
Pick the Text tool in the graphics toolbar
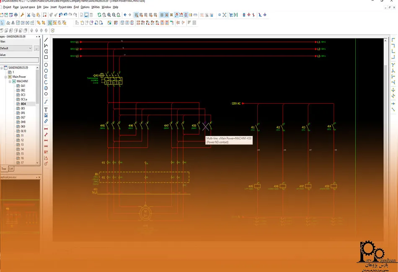click(46, 109)
